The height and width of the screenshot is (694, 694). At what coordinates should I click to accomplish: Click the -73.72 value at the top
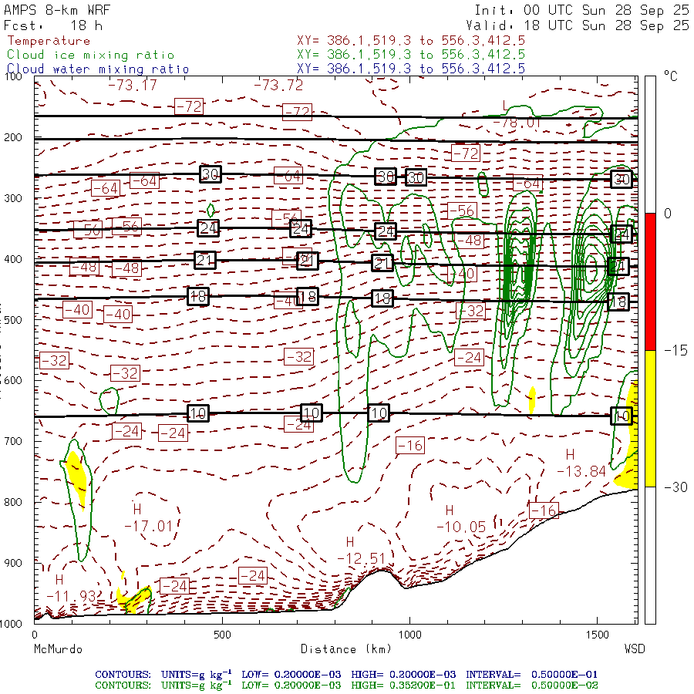[x=278, y=85]
